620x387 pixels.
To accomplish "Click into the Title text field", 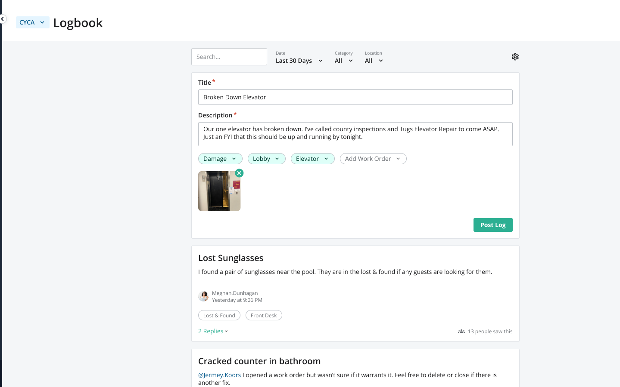I will 355,97.
